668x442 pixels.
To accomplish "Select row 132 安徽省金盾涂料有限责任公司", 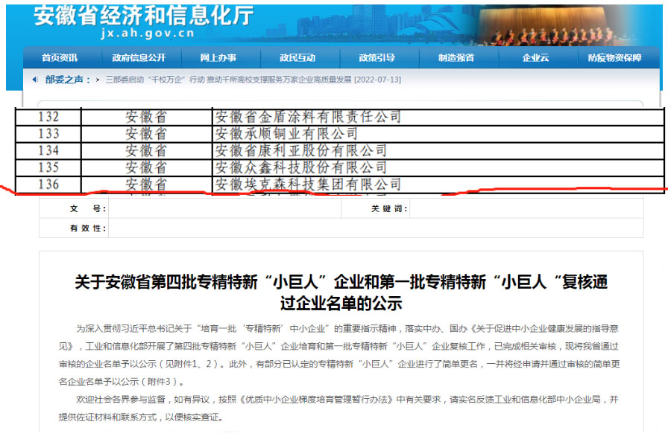I will (x=308, y=117).
